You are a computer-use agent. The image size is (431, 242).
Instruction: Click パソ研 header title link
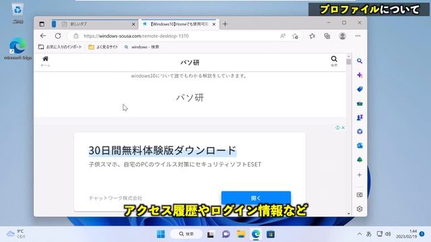(x=190, y=63)
